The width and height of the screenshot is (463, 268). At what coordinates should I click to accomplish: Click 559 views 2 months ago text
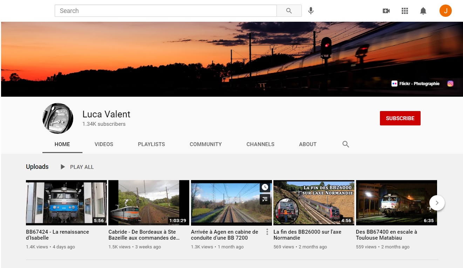(383, 247)
